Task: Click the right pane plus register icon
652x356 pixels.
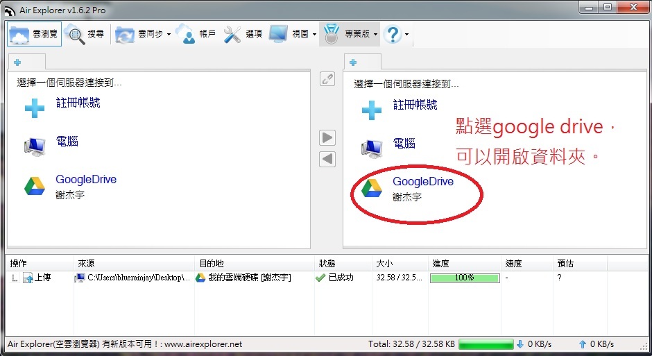Action: [x=371, y=110]
